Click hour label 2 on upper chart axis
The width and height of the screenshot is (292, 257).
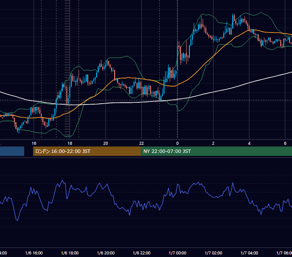click(213, 143)
